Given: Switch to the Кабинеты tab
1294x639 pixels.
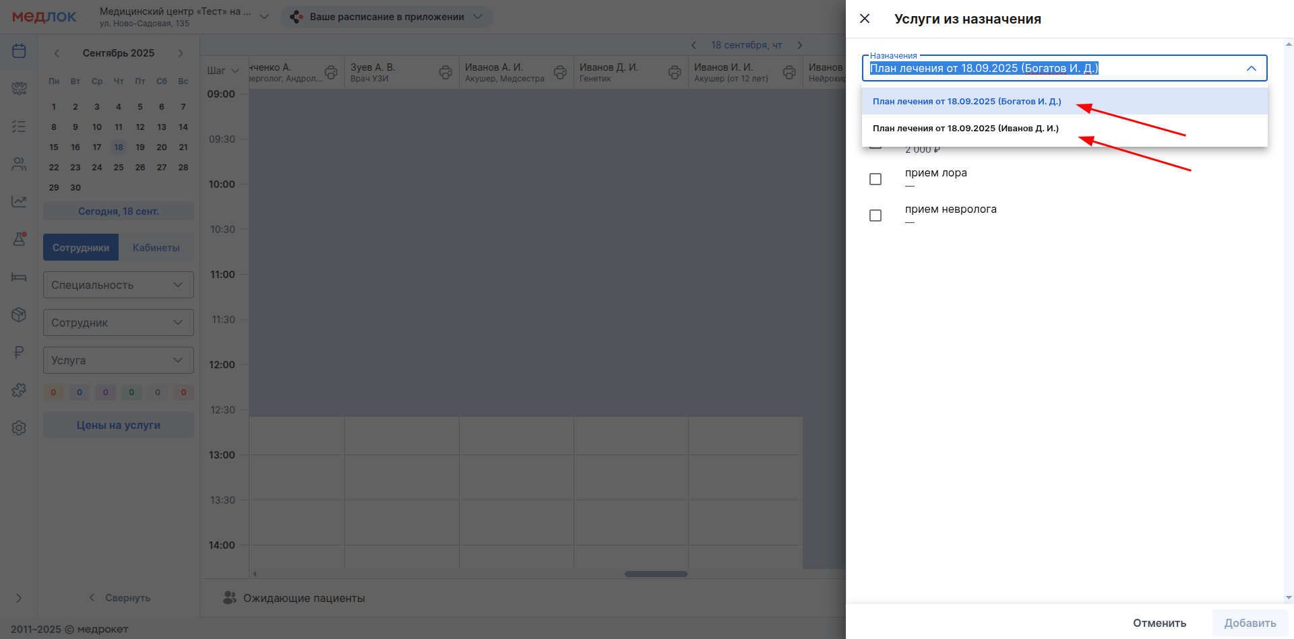Looking at the screenshot, I should point(156,248).
